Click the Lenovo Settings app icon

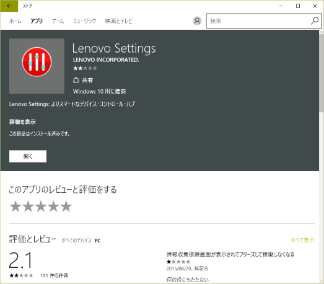[x=37, y=66]
